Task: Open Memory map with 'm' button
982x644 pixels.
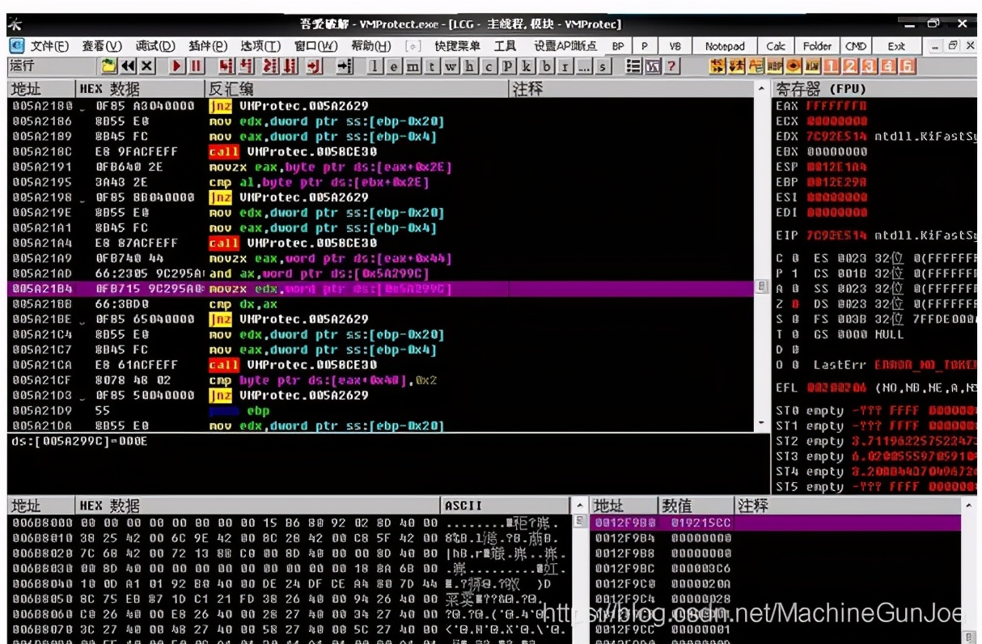Action: [413, 66]
